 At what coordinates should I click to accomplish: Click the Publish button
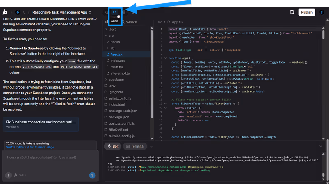pyautogui.click(x=307, y=12)
